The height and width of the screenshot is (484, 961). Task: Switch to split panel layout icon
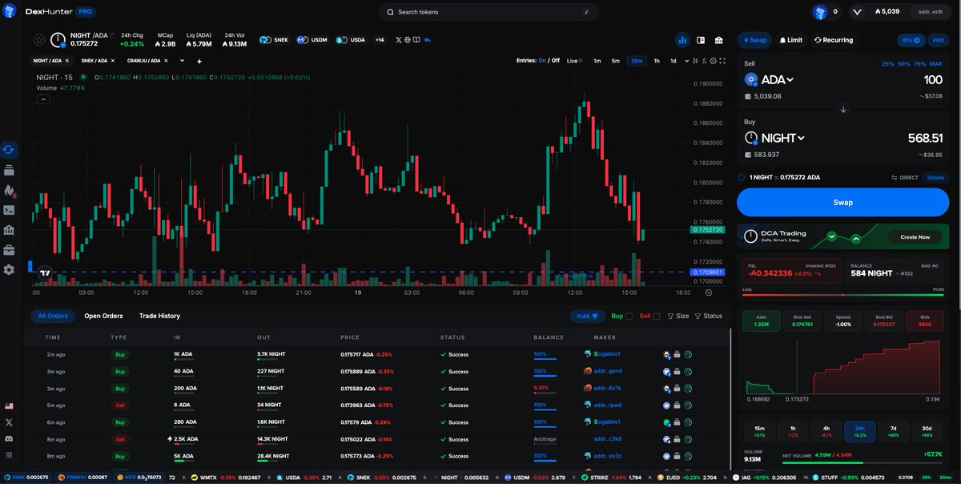(701, 40)
